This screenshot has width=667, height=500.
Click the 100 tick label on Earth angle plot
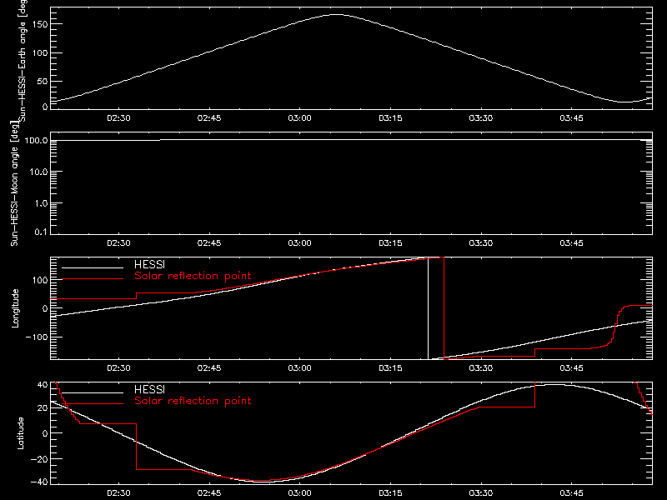pyautogui.click(x=39, y=52)
